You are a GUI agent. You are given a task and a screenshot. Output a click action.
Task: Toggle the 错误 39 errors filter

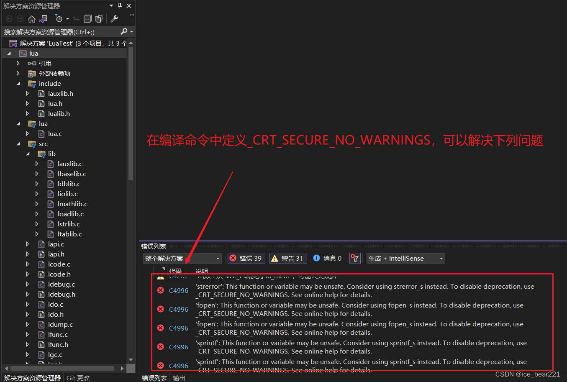coord(246,258)
